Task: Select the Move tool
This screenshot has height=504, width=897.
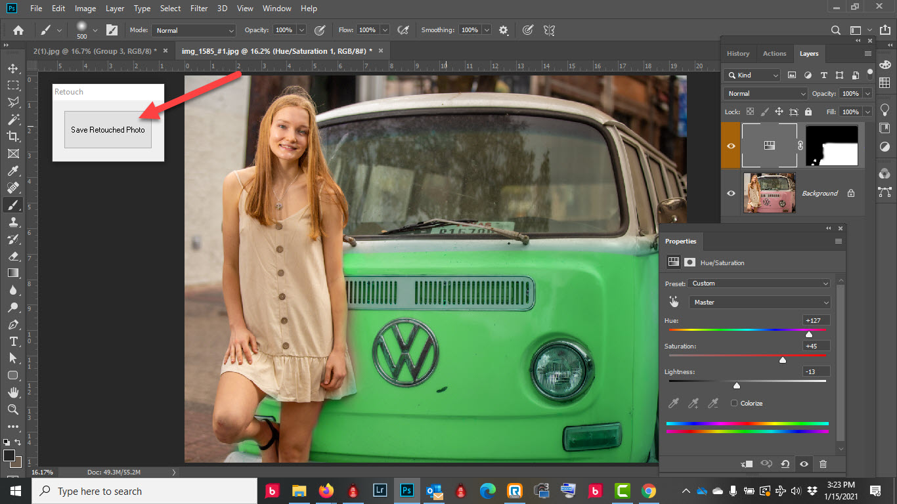Action: [12, 68]
